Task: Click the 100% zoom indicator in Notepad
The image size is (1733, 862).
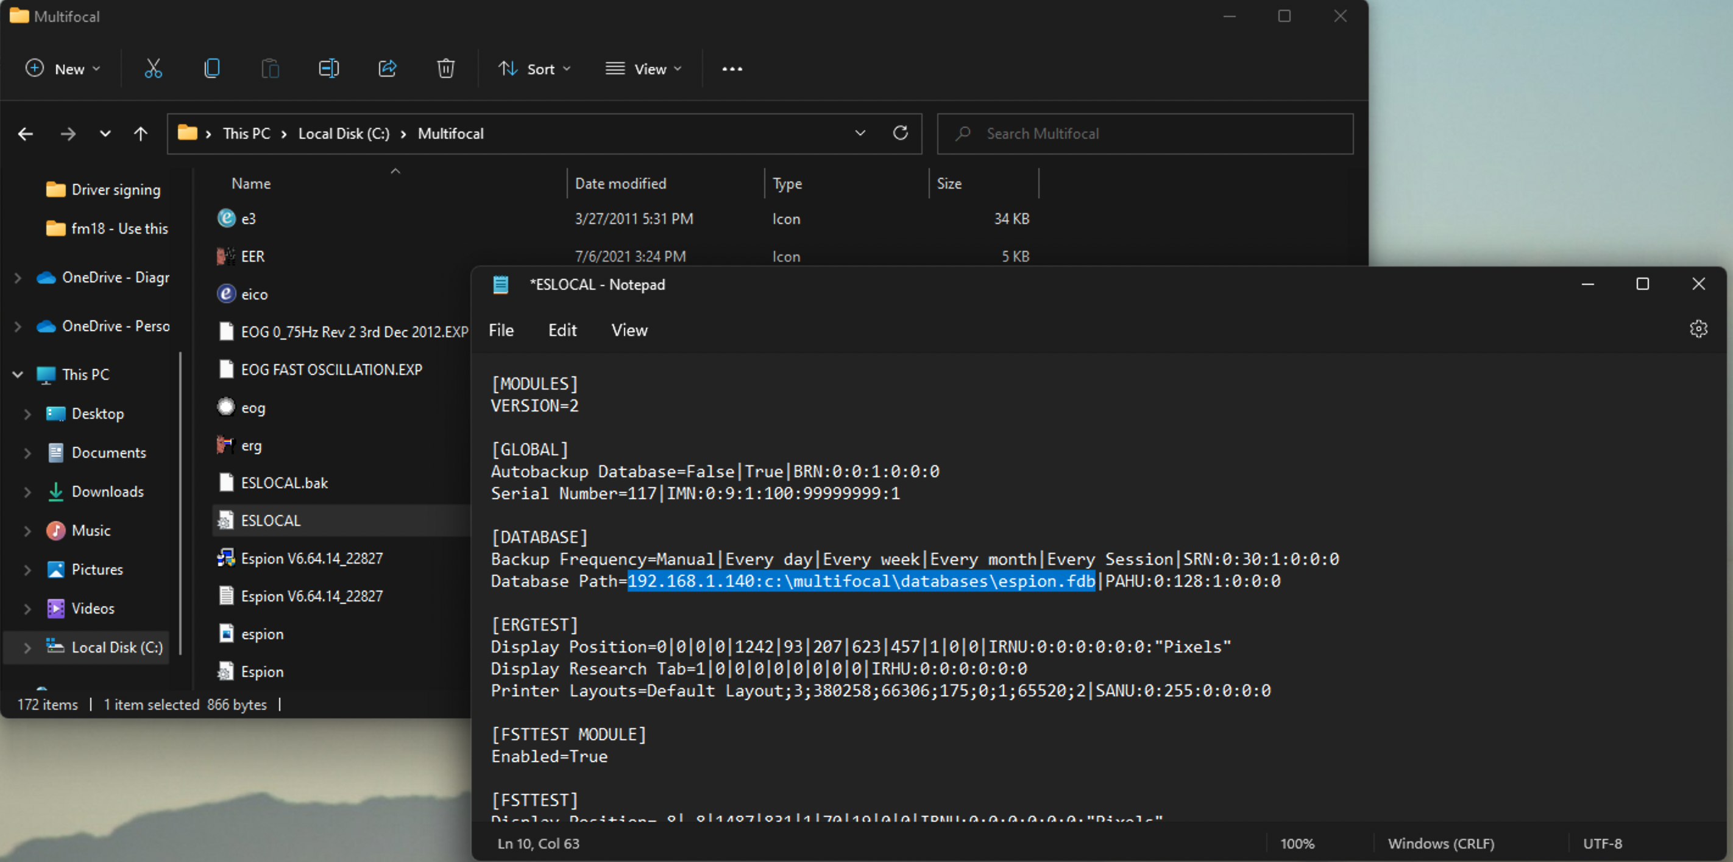Action: [x=1297, y=843]
